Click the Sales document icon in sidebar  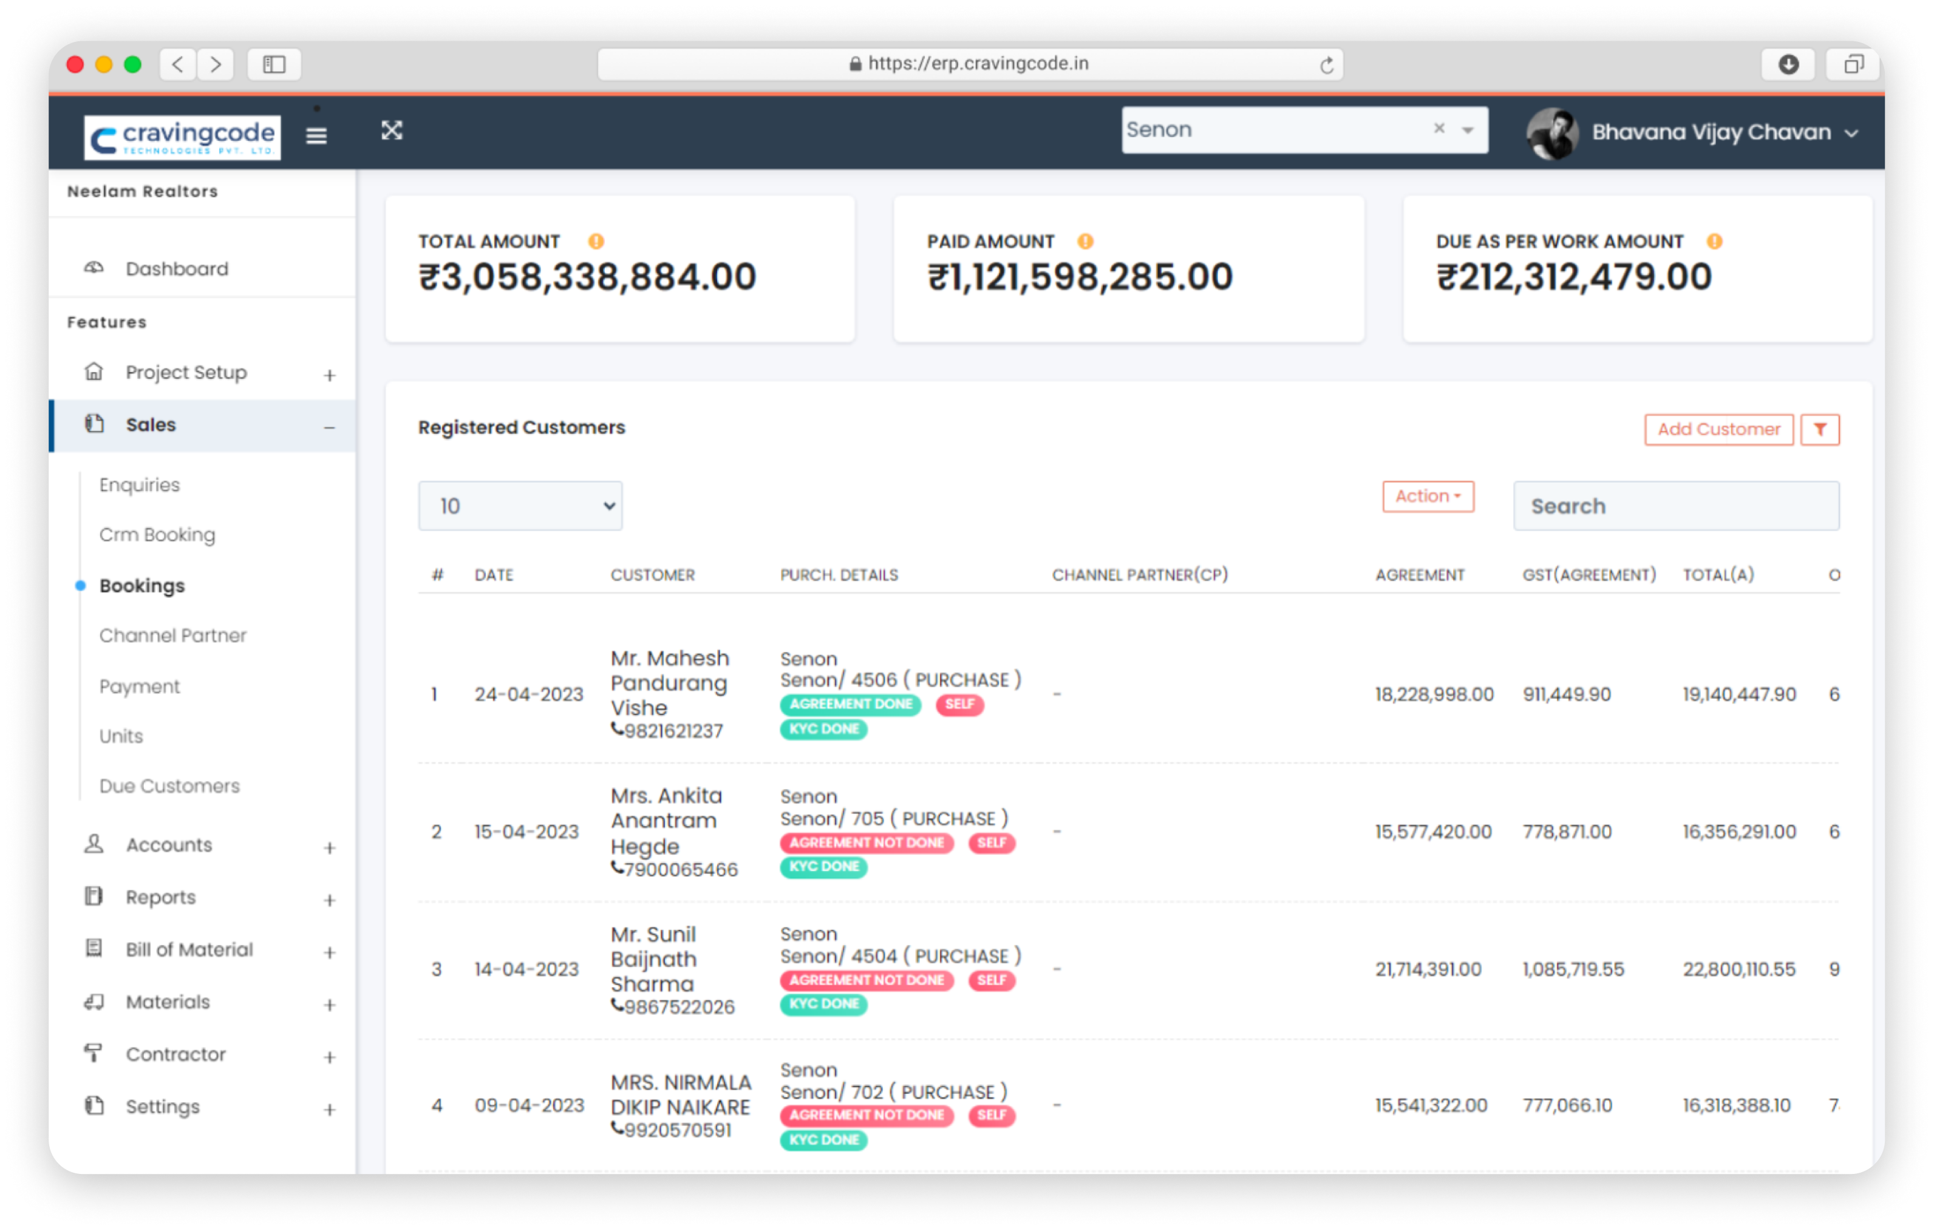(x=94, y=424)
